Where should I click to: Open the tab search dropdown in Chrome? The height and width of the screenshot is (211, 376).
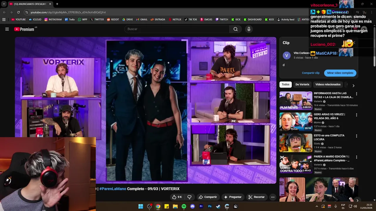(x=4, y=4)
